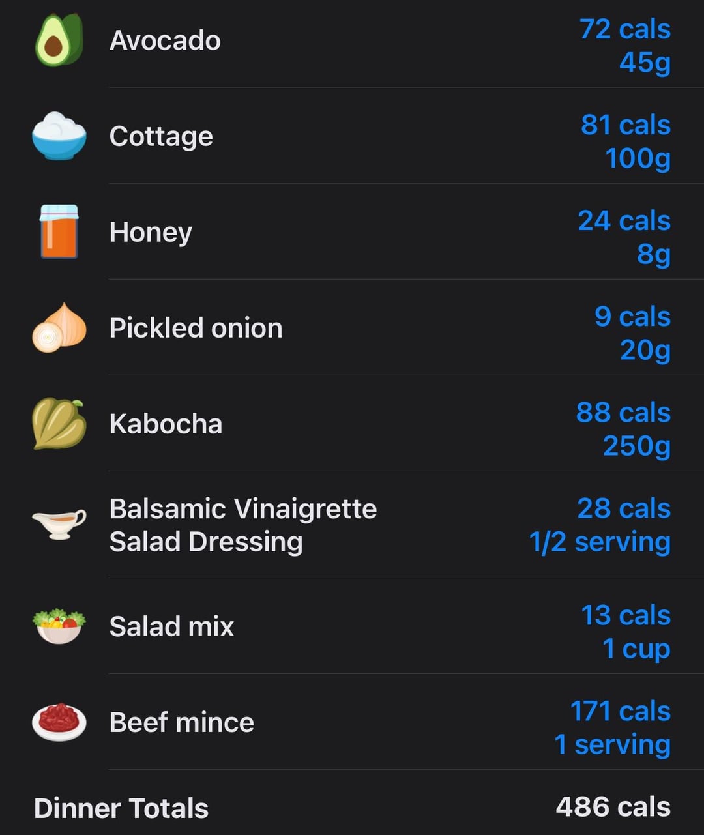View the 486 cals dinner total

[x=613, y=807]
